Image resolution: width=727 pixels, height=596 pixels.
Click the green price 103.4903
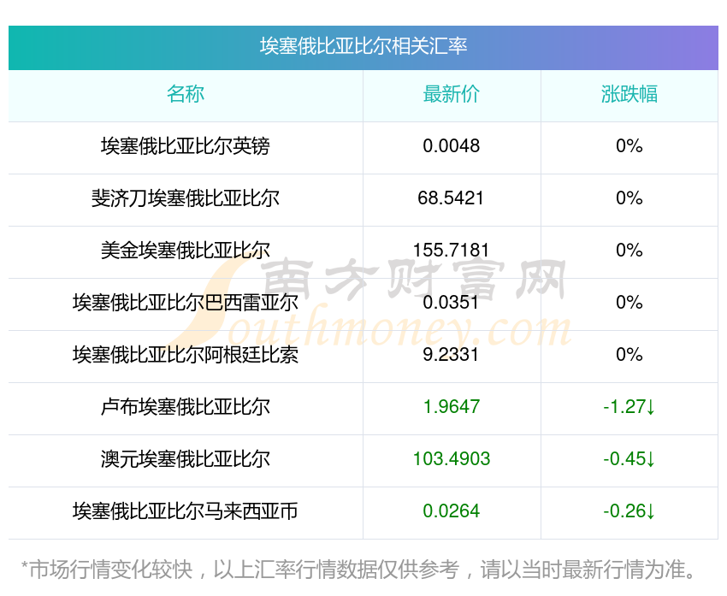(x=451, y=459)
